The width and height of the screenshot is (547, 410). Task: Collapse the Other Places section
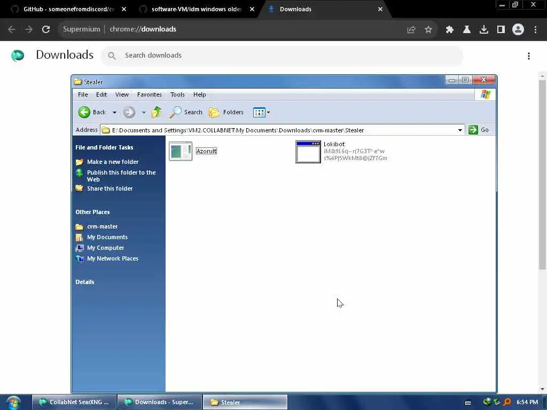pyautogui.click(x=92, y=212)
